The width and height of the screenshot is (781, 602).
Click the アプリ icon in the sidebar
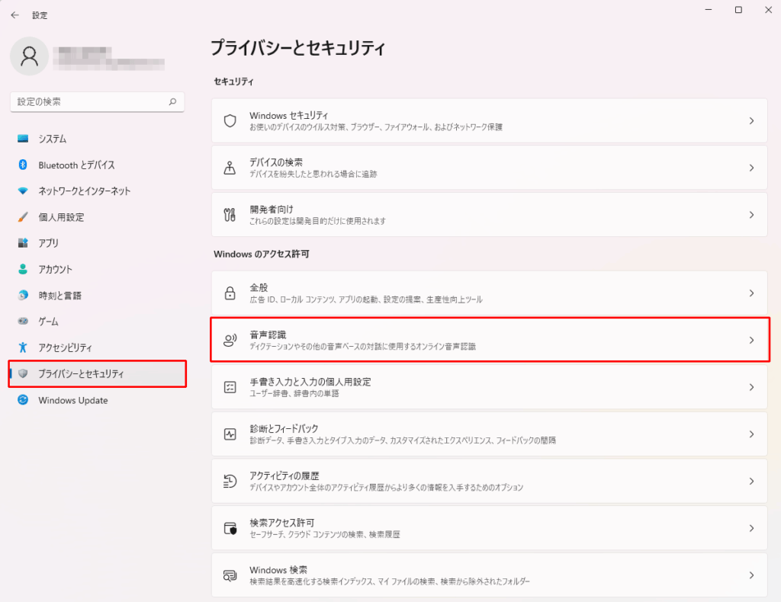coord(23,243)
